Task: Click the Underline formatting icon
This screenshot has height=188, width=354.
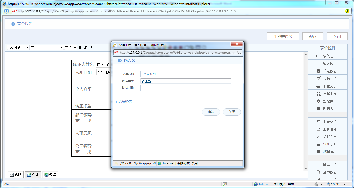Action: coord(91,48)
